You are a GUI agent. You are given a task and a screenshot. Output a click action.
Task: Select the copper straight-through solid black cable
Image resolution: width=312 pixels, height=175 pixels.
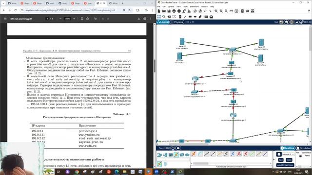(x=207, y=154)
